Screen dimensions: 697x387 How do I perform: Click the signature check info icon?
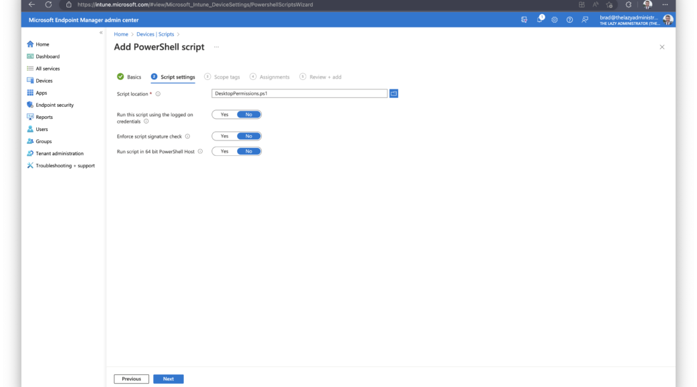(x=187, y=136)
